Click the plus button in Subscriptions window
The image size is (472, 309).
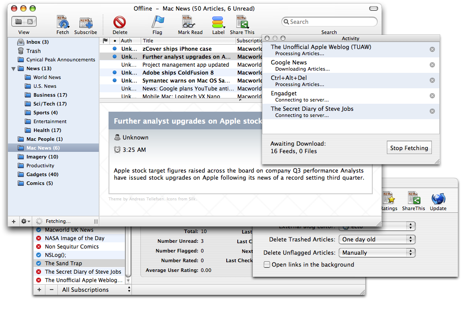[x=39, y=290]
